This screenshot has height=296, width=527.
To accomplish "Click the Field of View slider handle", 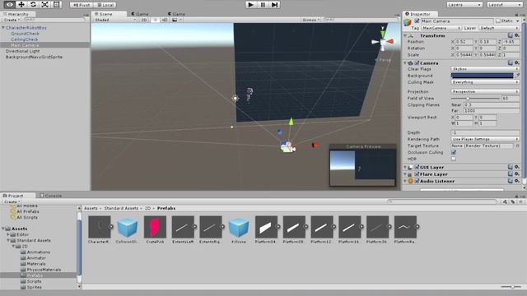I will coord(468,99).
